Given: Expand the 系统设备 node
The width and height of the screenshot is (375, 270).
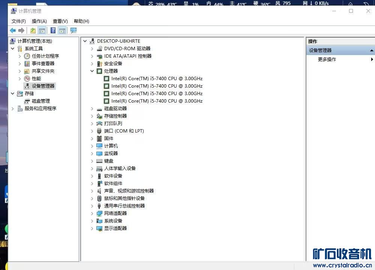Looking at the screenshot, I should 92,221.
